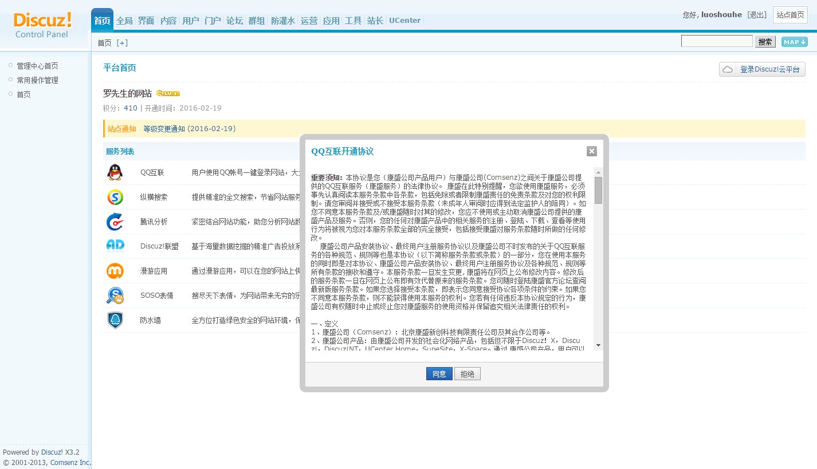Open the 门户 menu tab
This screenshot has width=817, height=469.
click(213, 21)
